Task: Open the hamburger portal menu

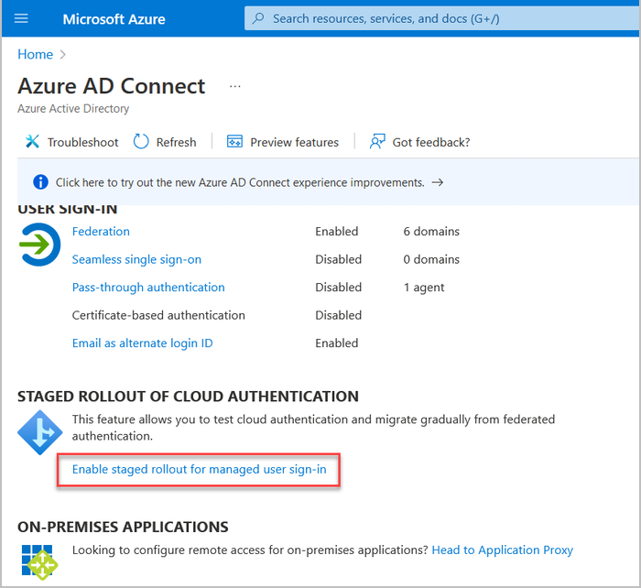Action: [x=21, y=19]
